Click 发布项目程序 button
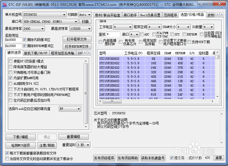The height and width of the screenshot is (166, 228). pyautogui.click(x=104, y=158)
